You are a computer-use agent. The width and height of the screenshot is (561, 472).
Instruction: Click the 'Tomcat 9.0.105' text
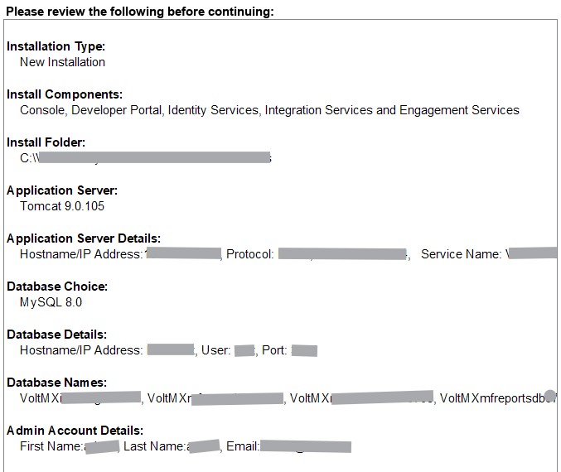(x=62, y=206)
